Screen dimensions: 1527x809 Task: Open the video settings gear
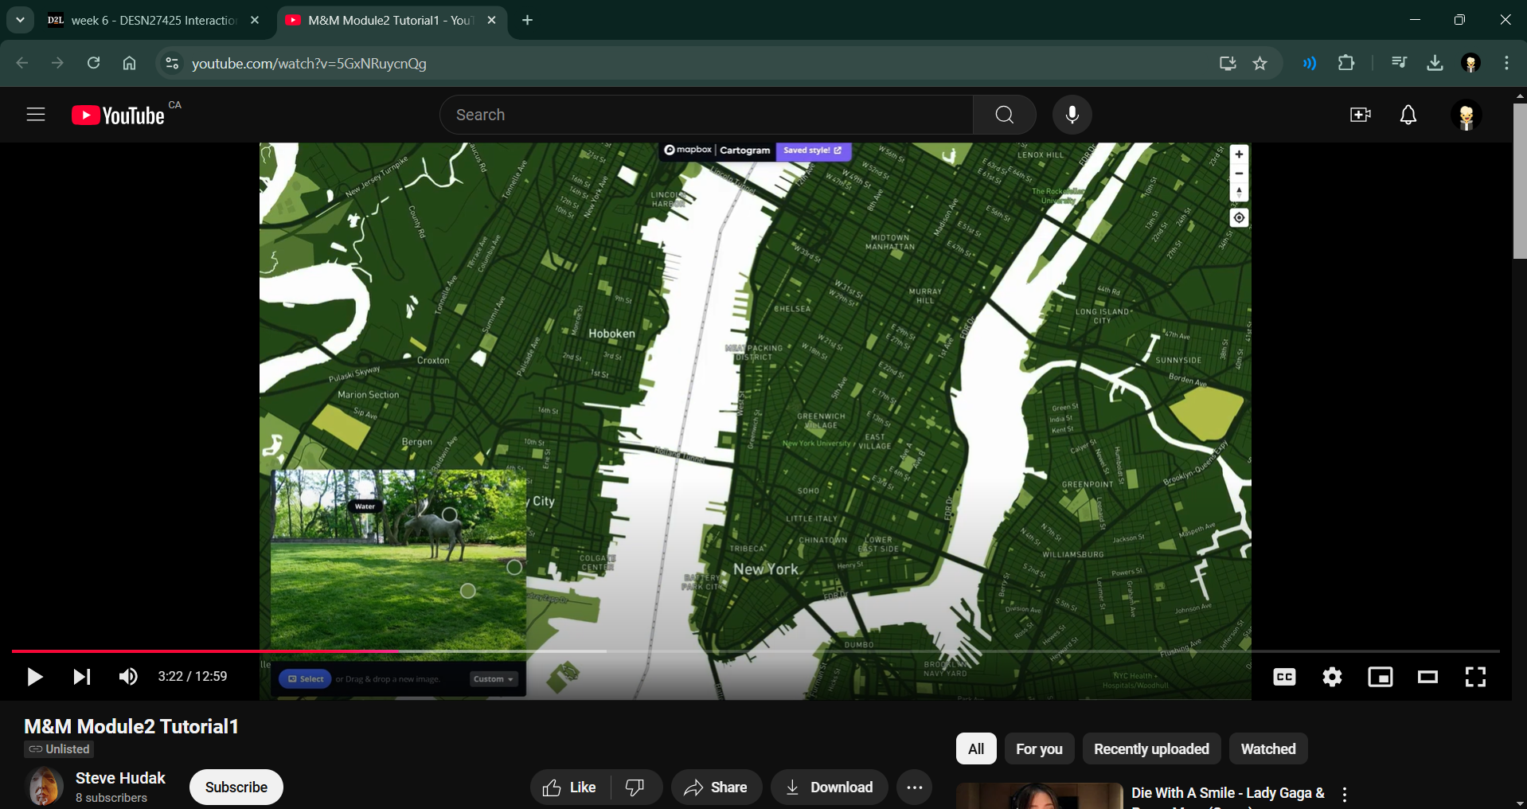point(1332,677)
